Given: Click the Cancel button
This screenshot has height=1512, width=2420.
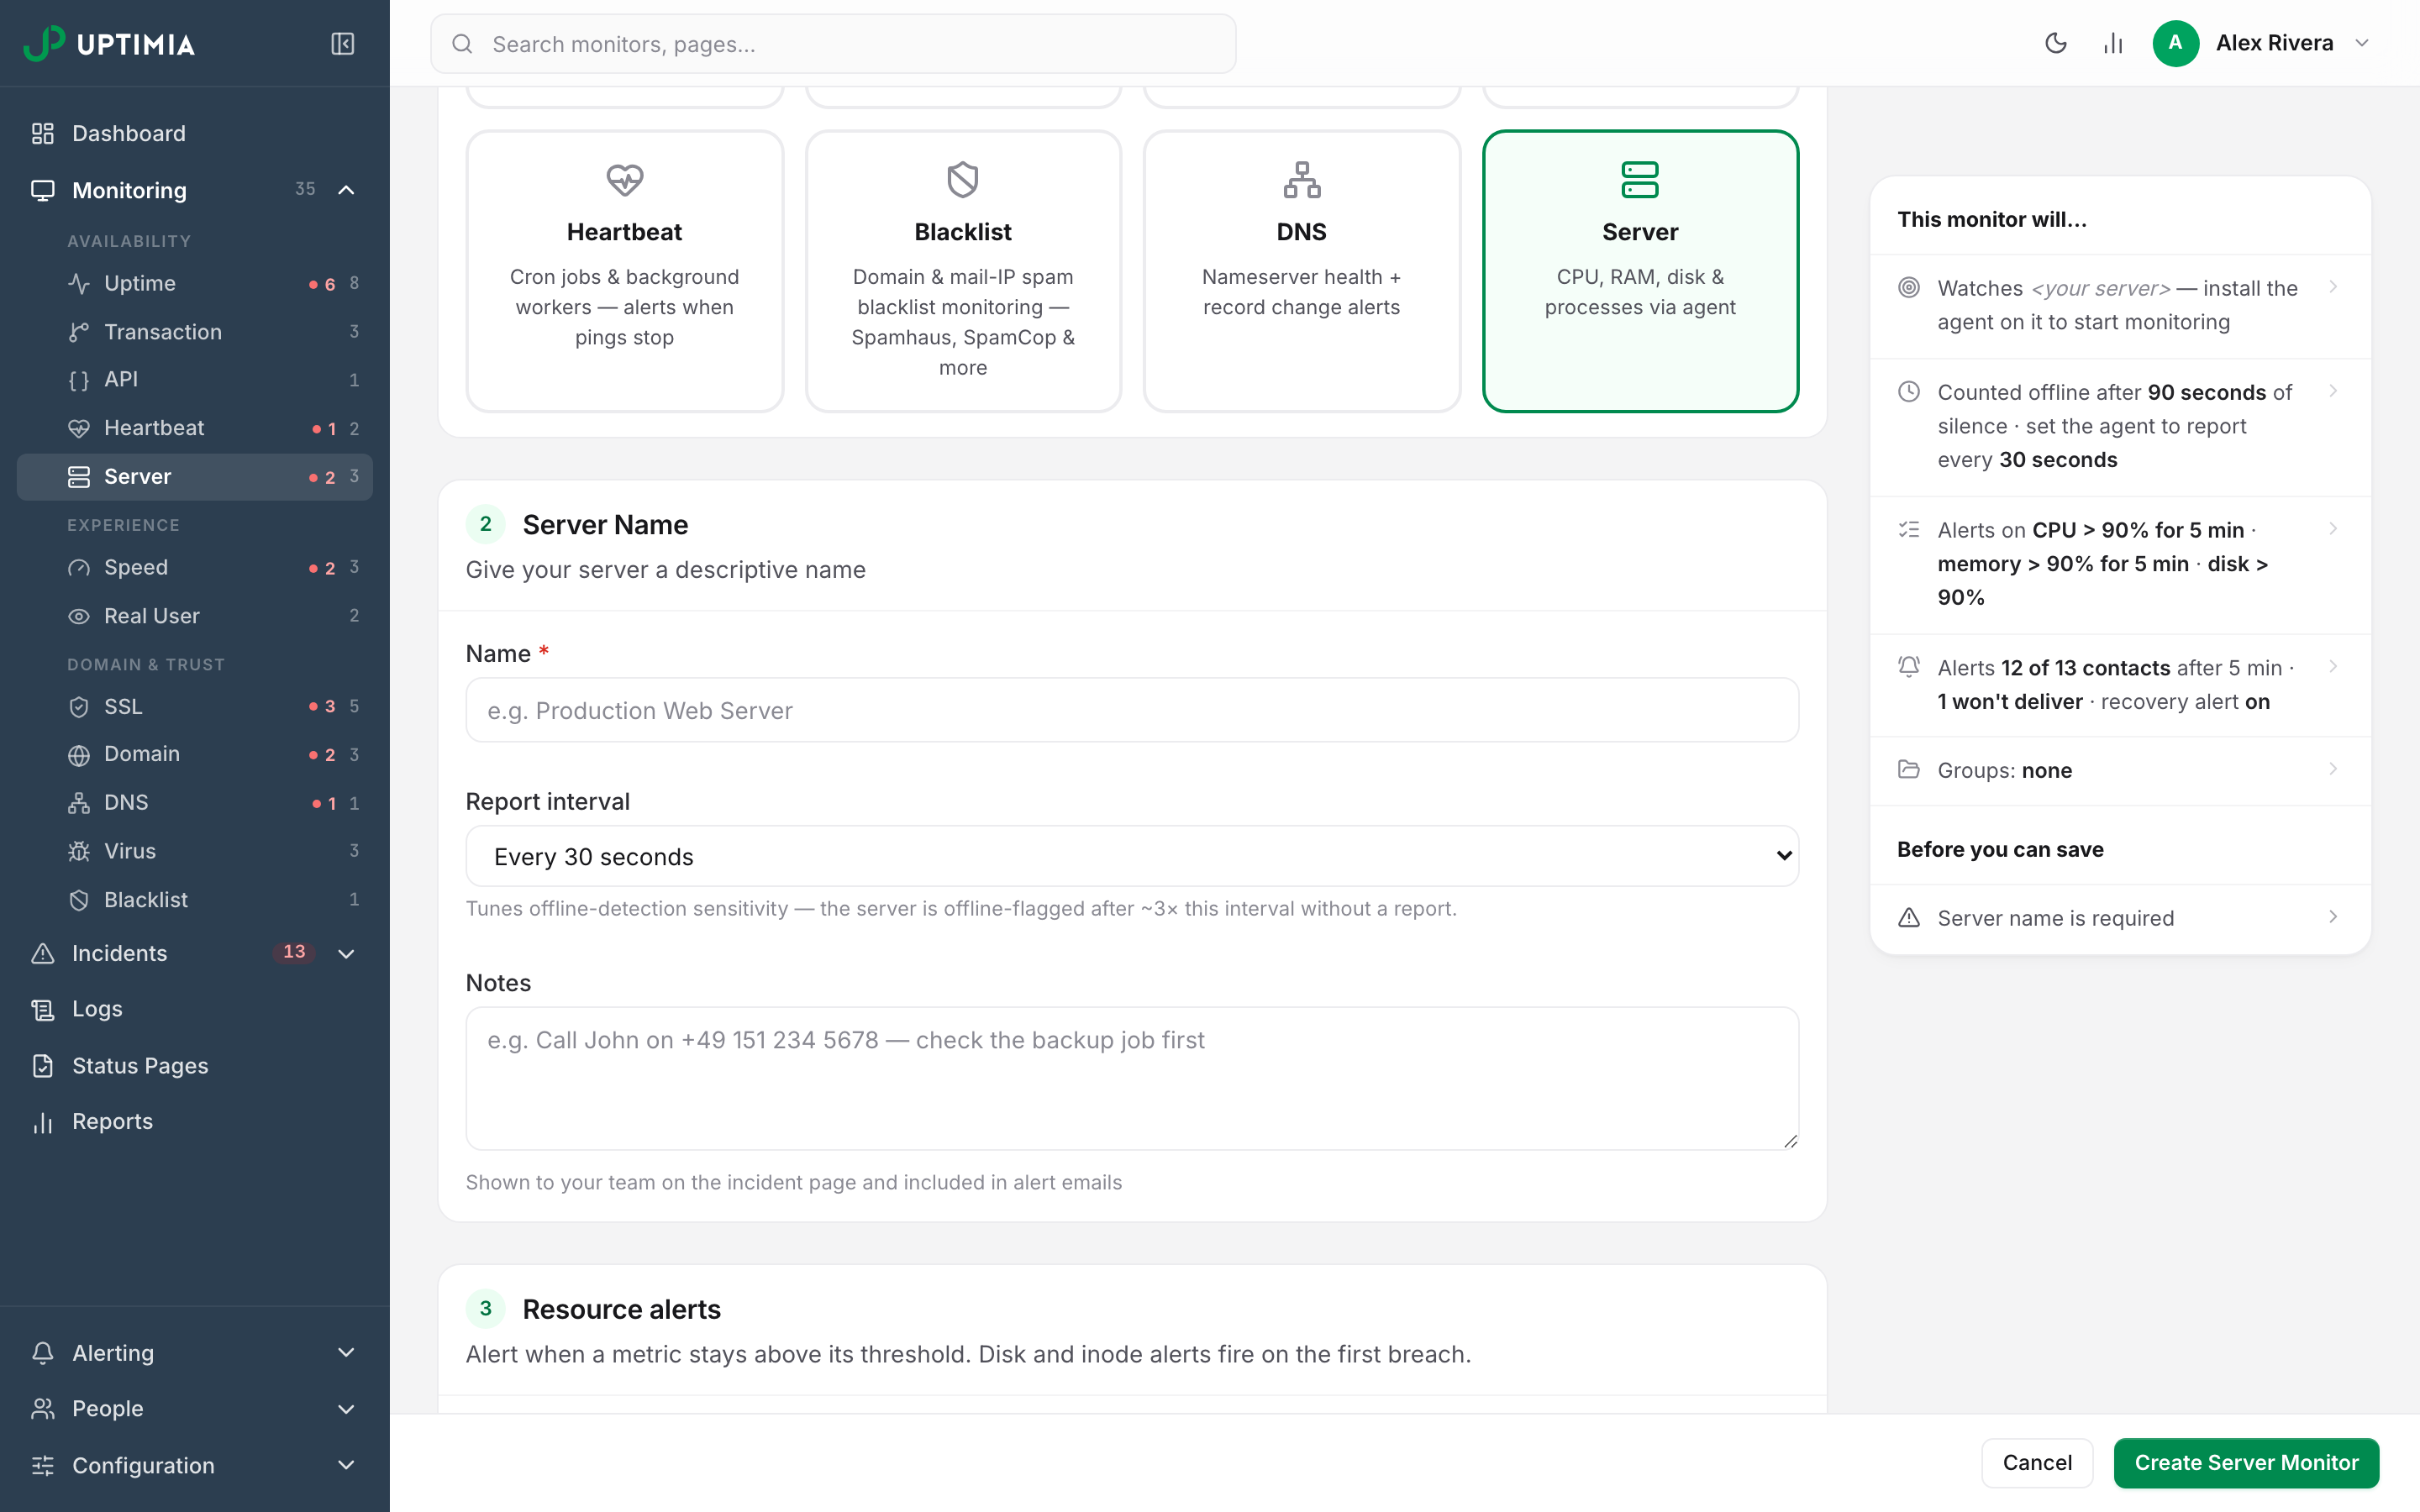Looking at the screenshot, I should 2037,1463.
